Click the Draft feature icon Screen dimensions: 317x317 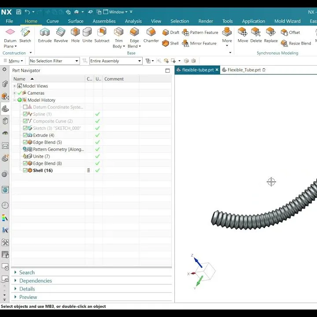(166, 32)
